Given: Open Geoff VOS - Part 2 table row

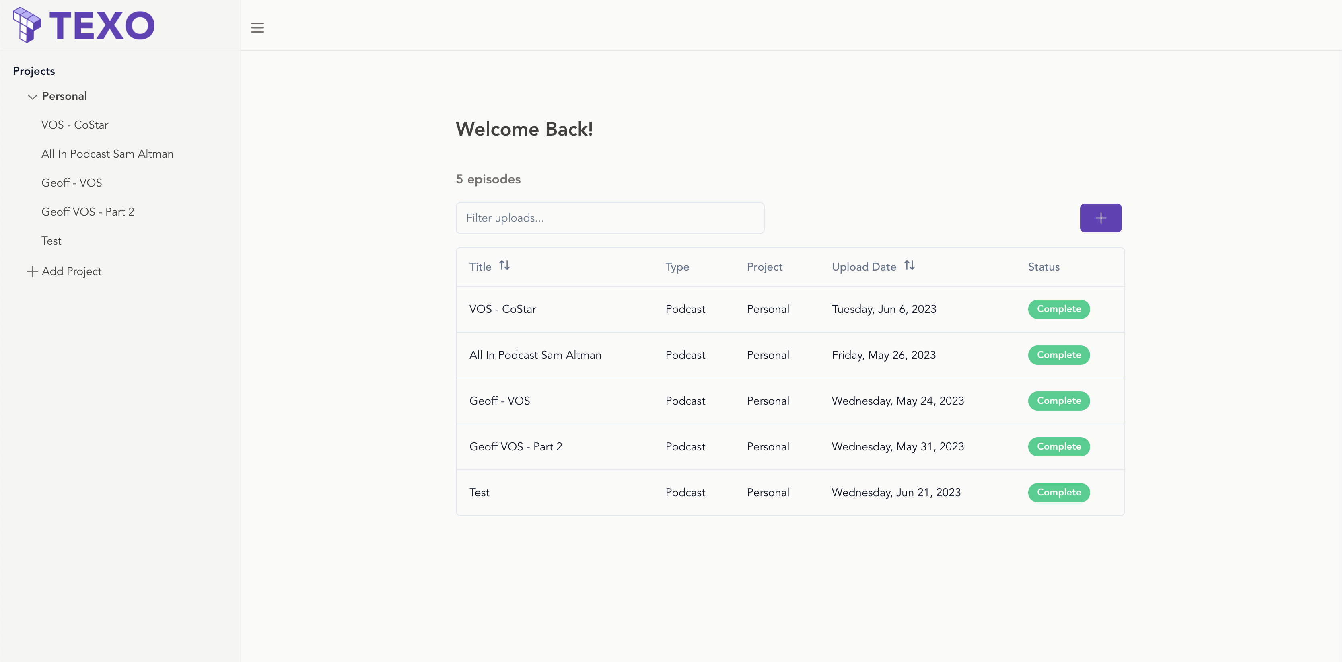Looking at the screenshot, I should 516,447.
